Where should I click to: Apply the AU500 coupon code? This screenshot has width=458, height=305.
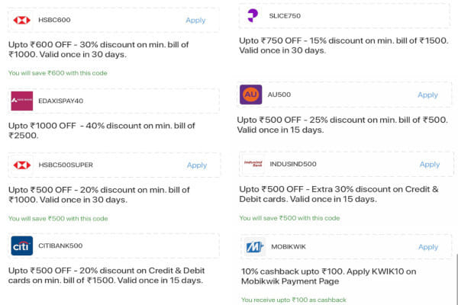[x=427, y=95]
